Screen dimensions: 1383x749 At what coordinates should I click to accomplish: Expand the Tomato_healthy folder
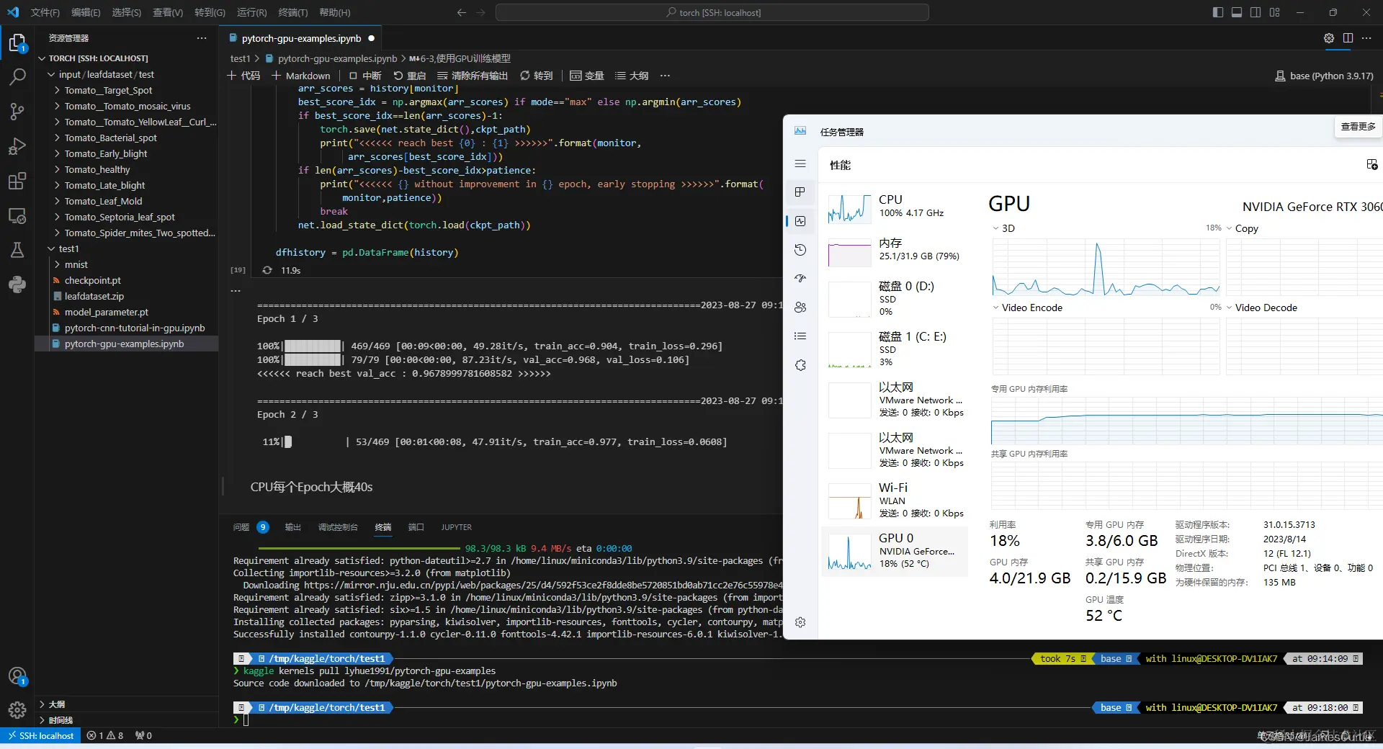click(97, 169)
